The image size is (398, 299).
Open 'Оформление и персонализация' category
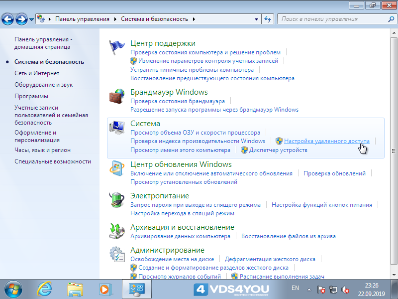[37, 136]
